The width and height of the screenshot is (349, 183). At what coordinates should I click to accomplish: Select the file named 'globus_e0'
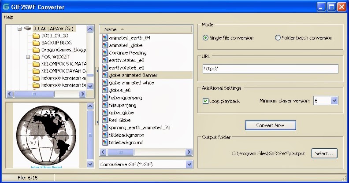[x=119, y=90]
